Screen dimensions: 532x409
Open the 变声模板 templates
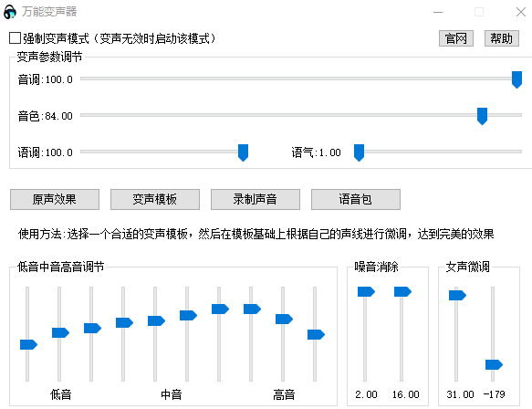pos(155,199)
